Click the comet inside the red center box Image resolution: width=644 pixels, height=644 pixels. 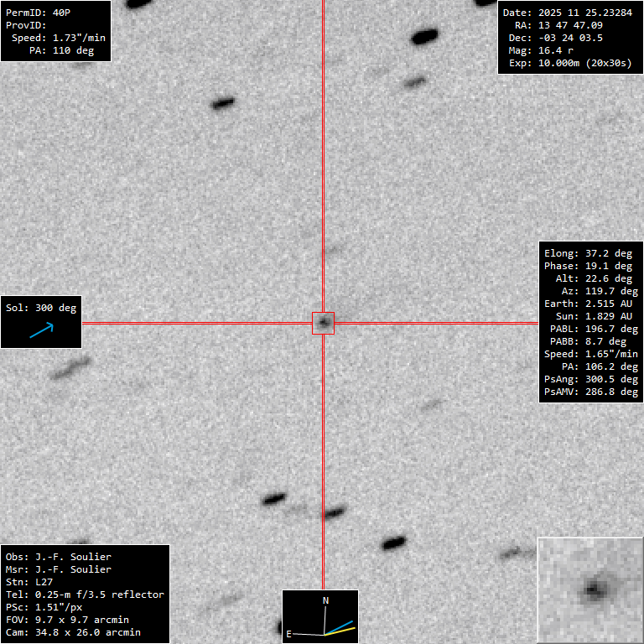[x=323, y=322]
